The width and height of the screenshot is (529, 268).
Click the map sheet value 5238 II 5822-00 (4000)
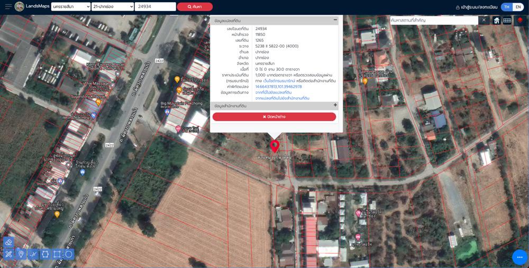(277, 46)
